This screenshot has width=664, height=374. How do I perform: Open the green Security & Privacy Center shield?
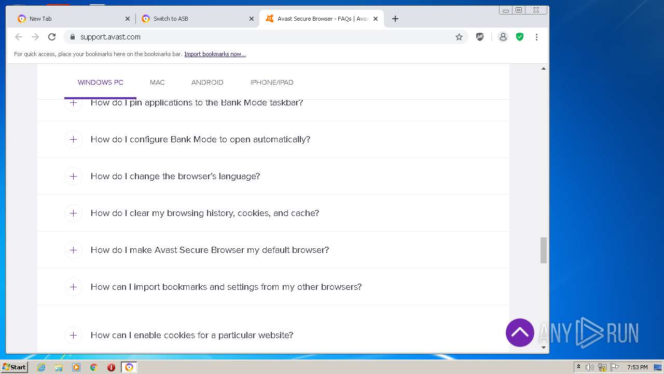520,37
